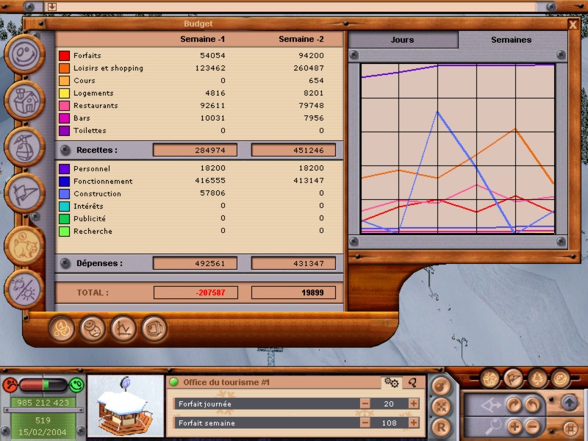Click the tourist office building thumbnail
Viewport: 588px width, 441px height.
(125, 407)
